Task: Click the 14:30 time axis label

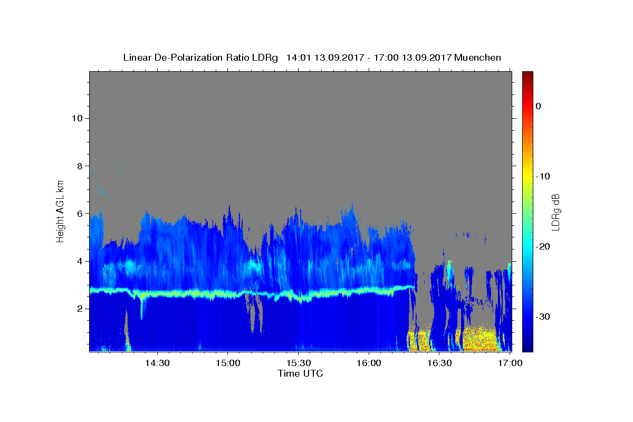Action: [157, 363]
